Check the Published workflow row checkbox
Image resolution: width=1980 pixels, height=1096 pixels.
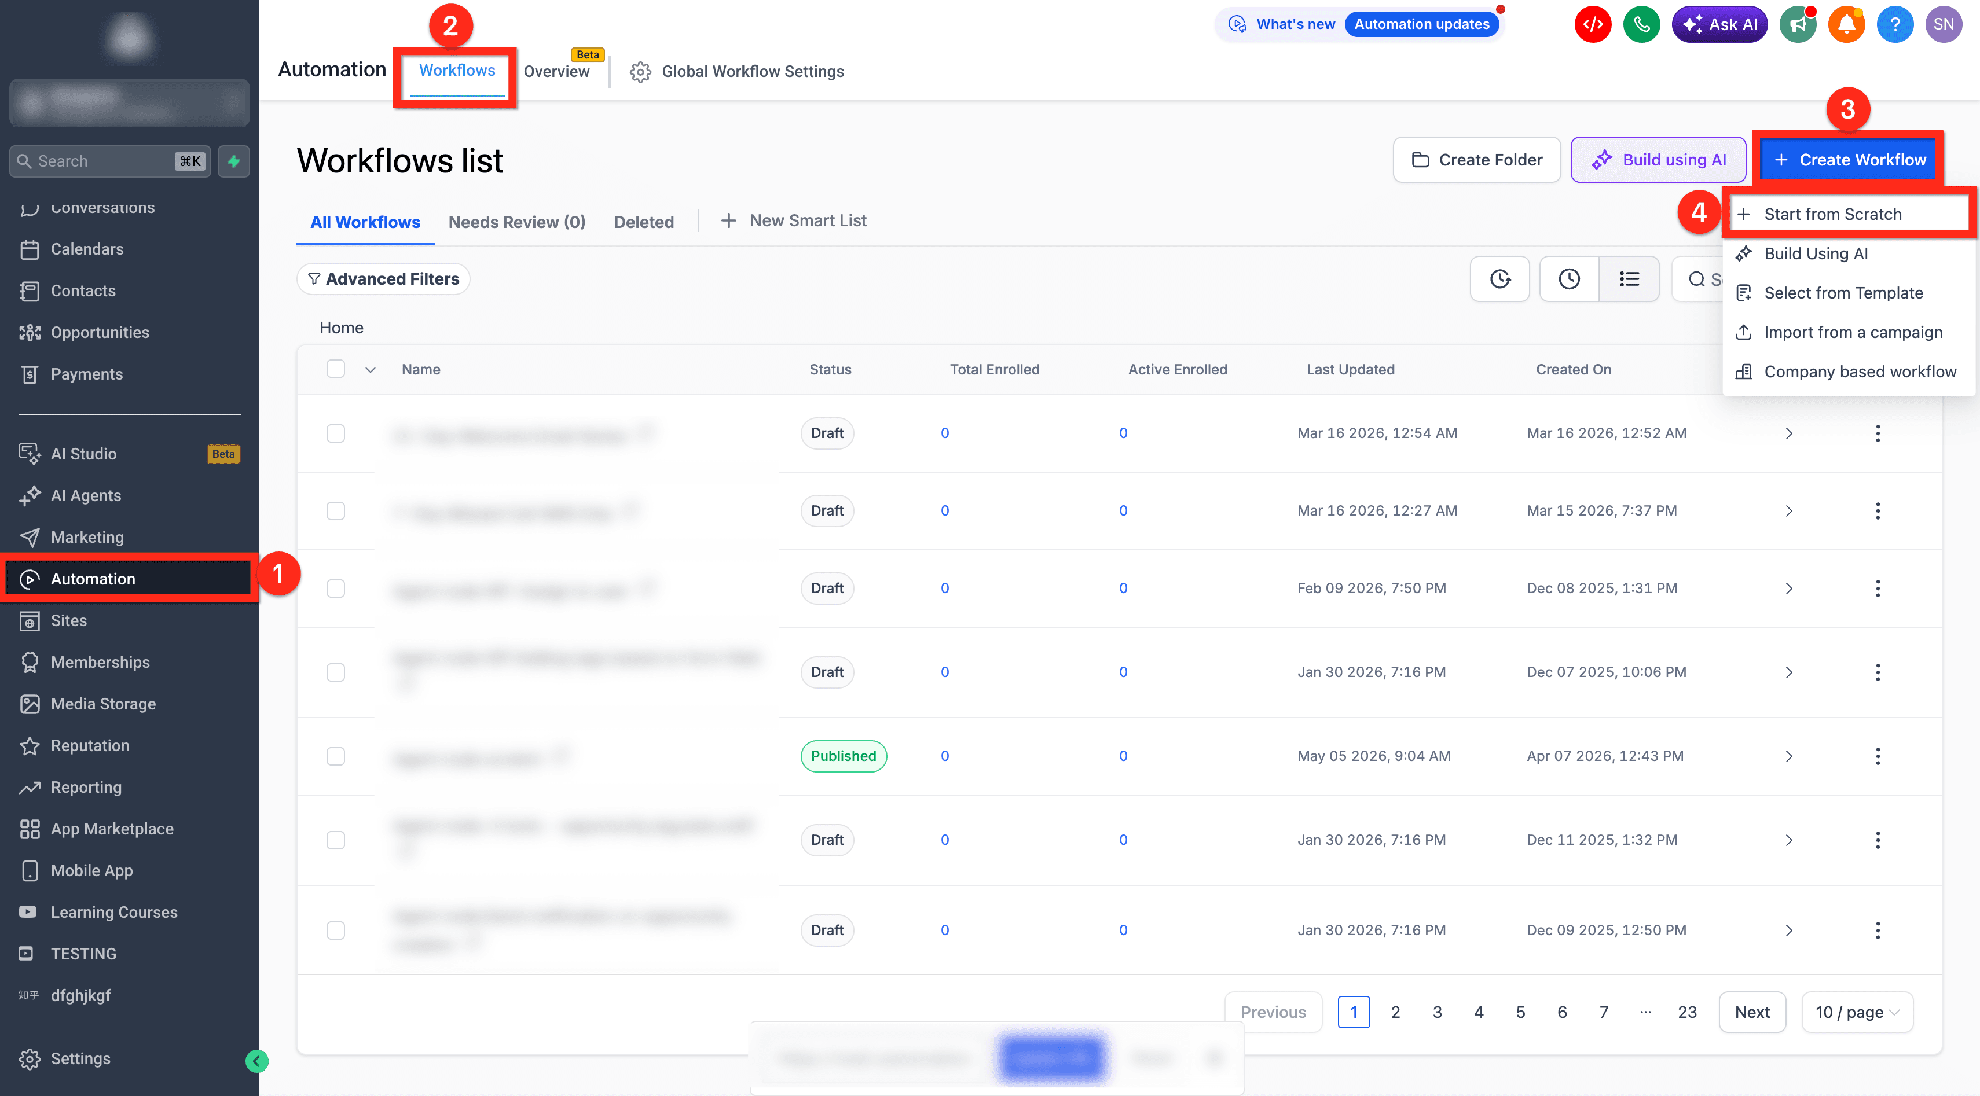click(x=336, y=756)
